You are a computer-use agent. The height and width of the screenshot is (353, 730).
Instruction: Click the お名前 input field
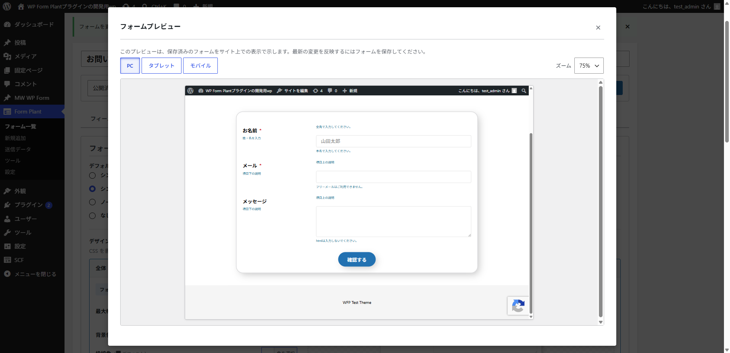pyautogui.click(x=393, y=141)
